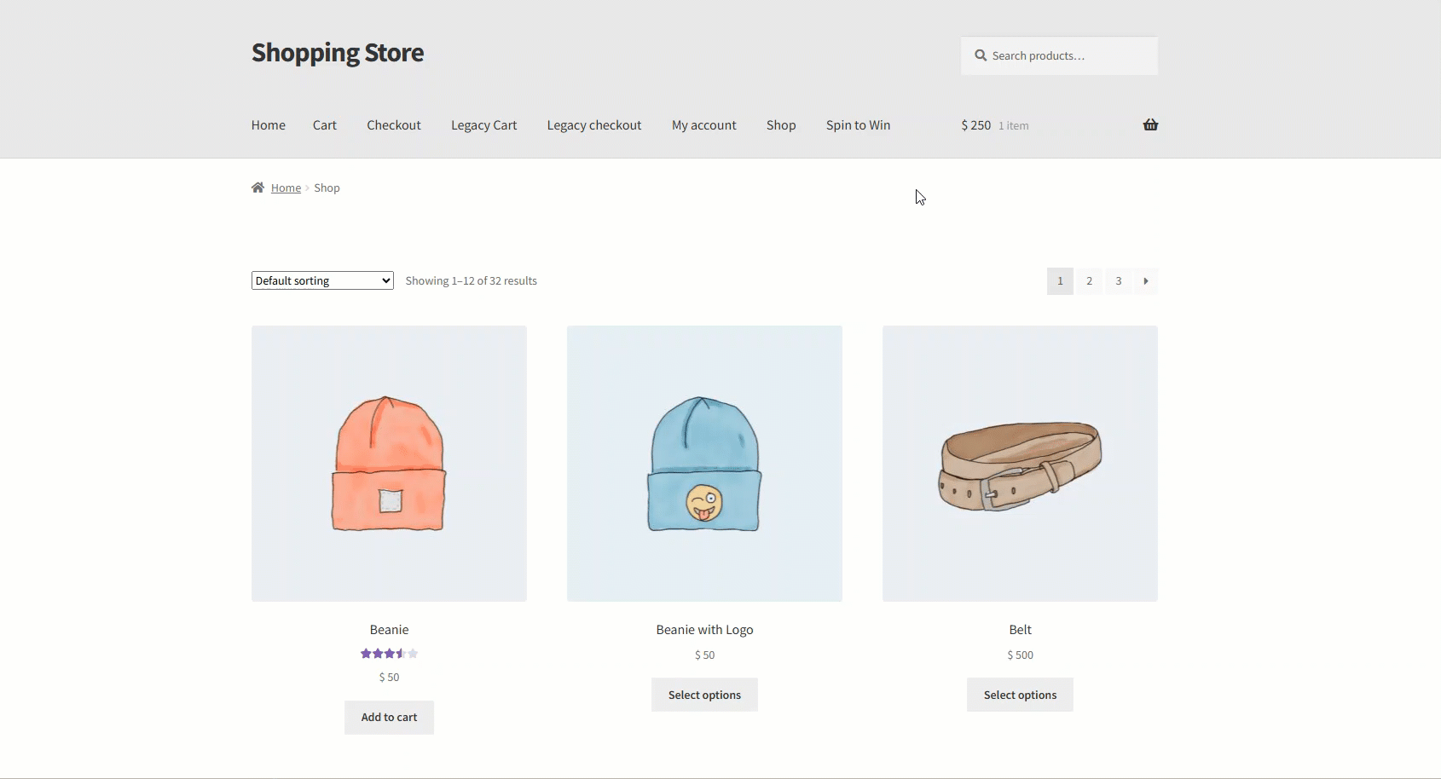
Task: Click the Home breadcrumb link
Action: [286, 188]
